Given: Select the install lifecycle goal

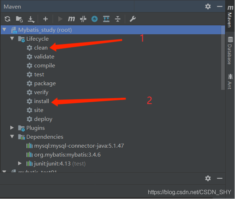Looking at the screenshot, I should [x=42, y=101].
